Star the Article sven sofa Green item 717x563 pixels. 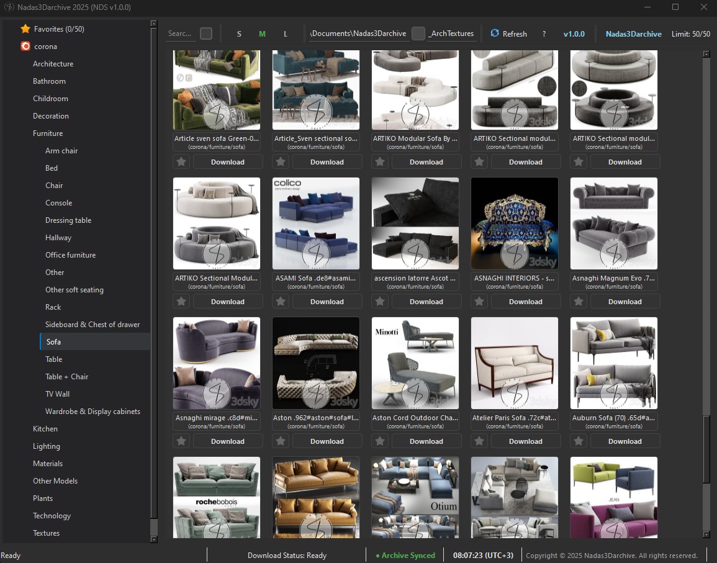coord(181,162)
